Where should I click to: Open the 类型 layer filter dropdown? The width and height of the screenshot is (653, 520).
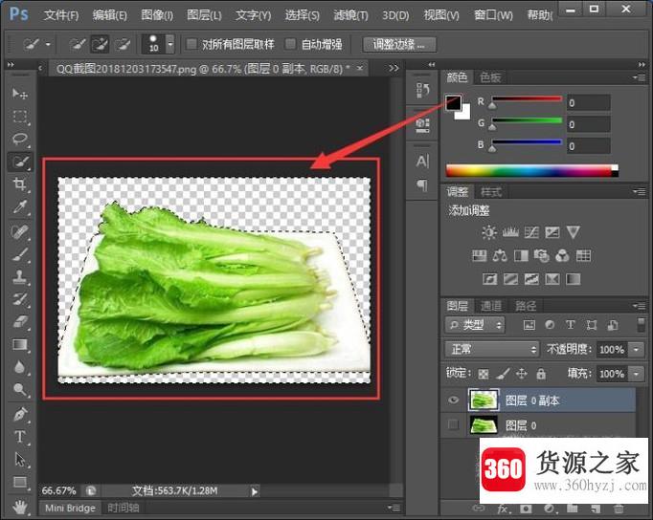pyautogui.click(x=475, y=325)
